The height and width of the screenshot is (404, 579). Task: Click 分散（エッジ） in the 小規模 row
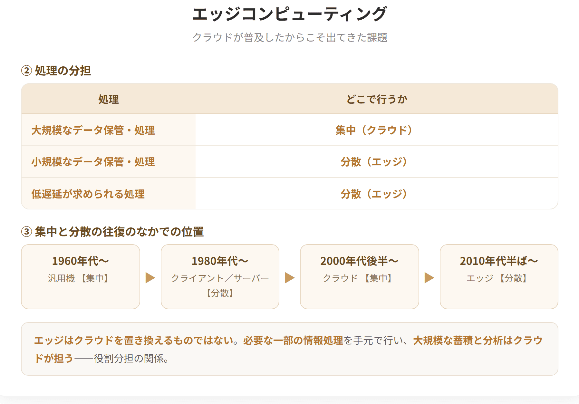click(377, 162)
